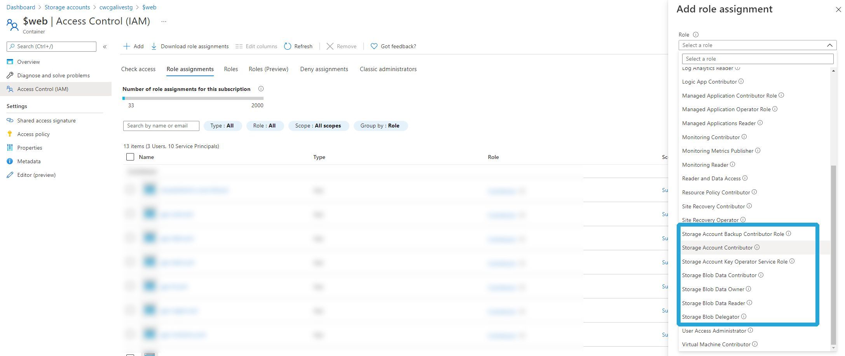Open cwcgalivestg breadcrumb link
The height and width of the screenshot is (356, 845).
tap(116, 7)
